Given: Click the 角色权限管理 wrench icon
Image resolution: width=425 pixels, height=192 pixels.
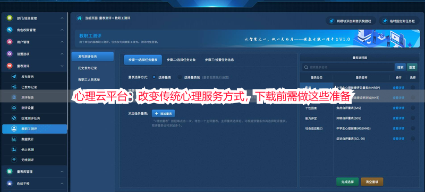Looking at the screenshot, I should (10, 30).
